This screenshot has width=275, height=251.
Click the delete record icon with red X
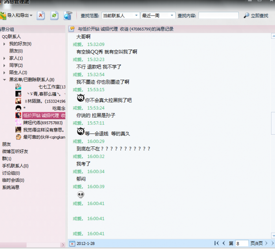click(41, 16)
